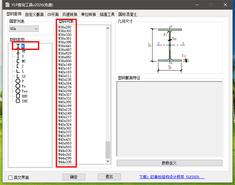
Task: Select the HP steel section type
Action: pyautogui.click(x=24, y=51)
